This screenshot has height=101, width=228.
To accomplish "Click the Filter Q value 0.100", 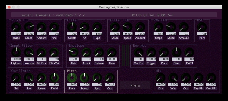I will click(84, 34).
